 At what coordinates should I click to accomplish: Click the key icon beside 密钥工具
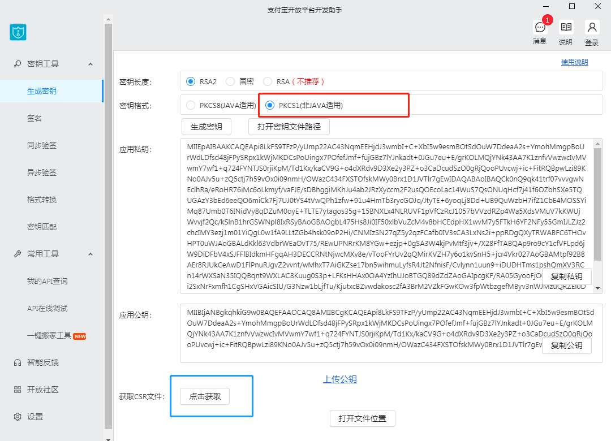[x=18, y=64]
